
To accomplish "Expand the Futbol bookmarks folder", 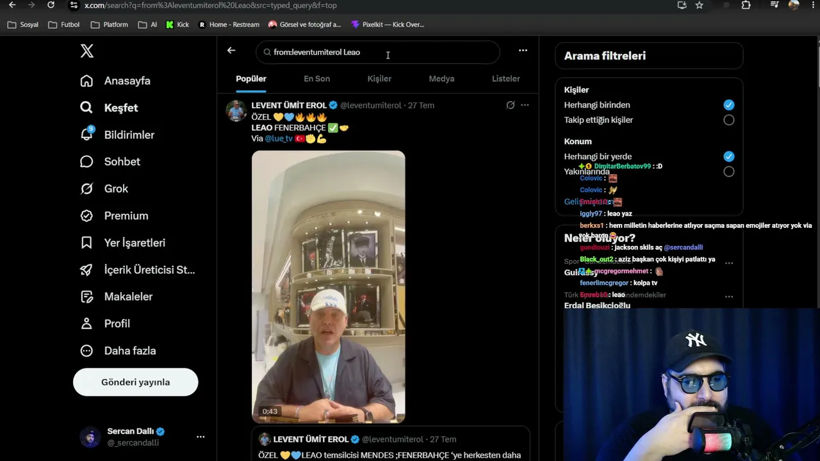I will [64, 25].
